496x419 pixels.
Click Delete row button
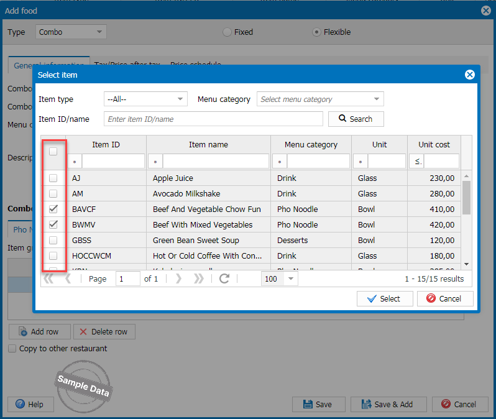point(104,332)
